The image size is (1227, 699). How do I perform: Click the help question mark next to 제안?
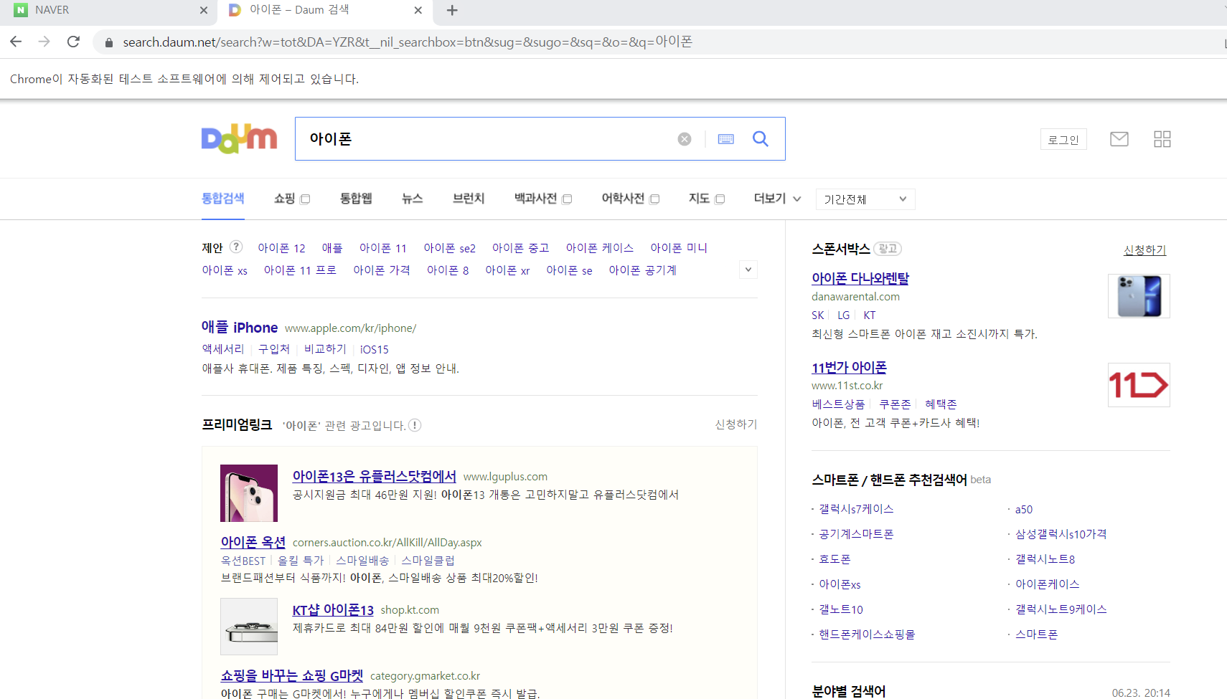coord(236,247)
